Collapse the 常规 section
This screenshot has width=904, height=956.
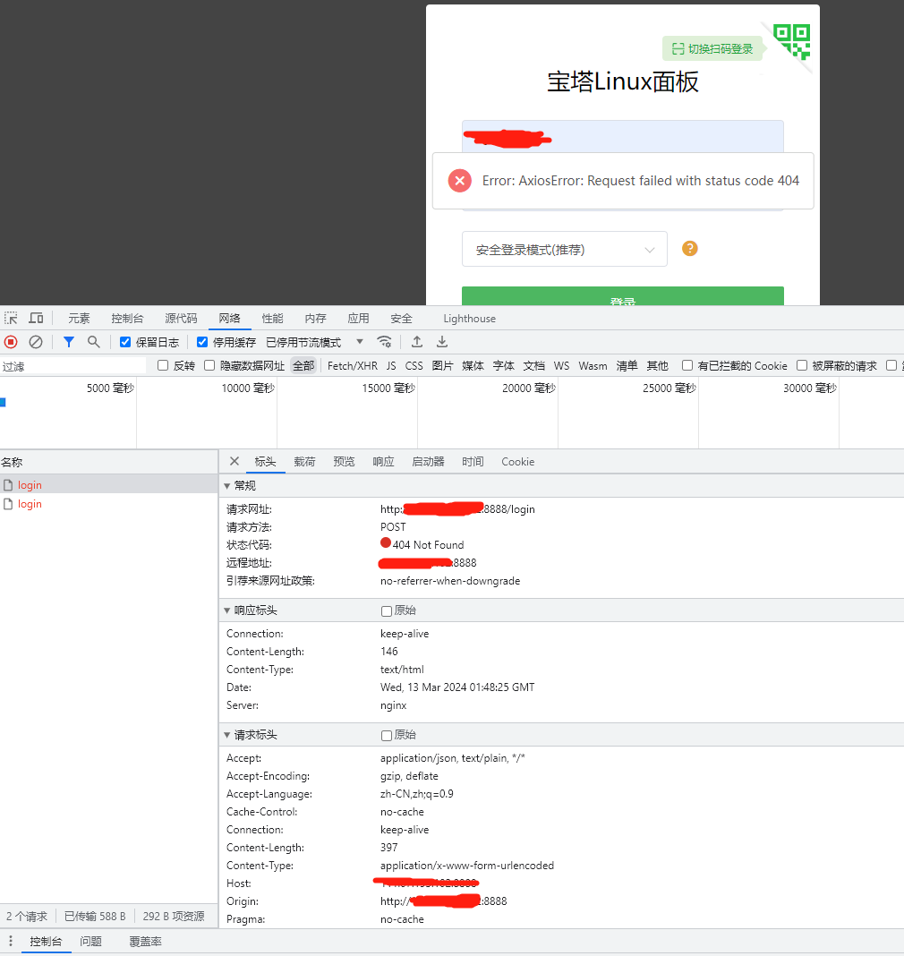pyautogui.click(x=226, y=486)
